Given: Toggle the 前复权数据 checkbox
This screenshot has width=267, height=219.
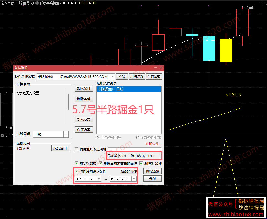Looking at the screenshot, I should point(77,163).
